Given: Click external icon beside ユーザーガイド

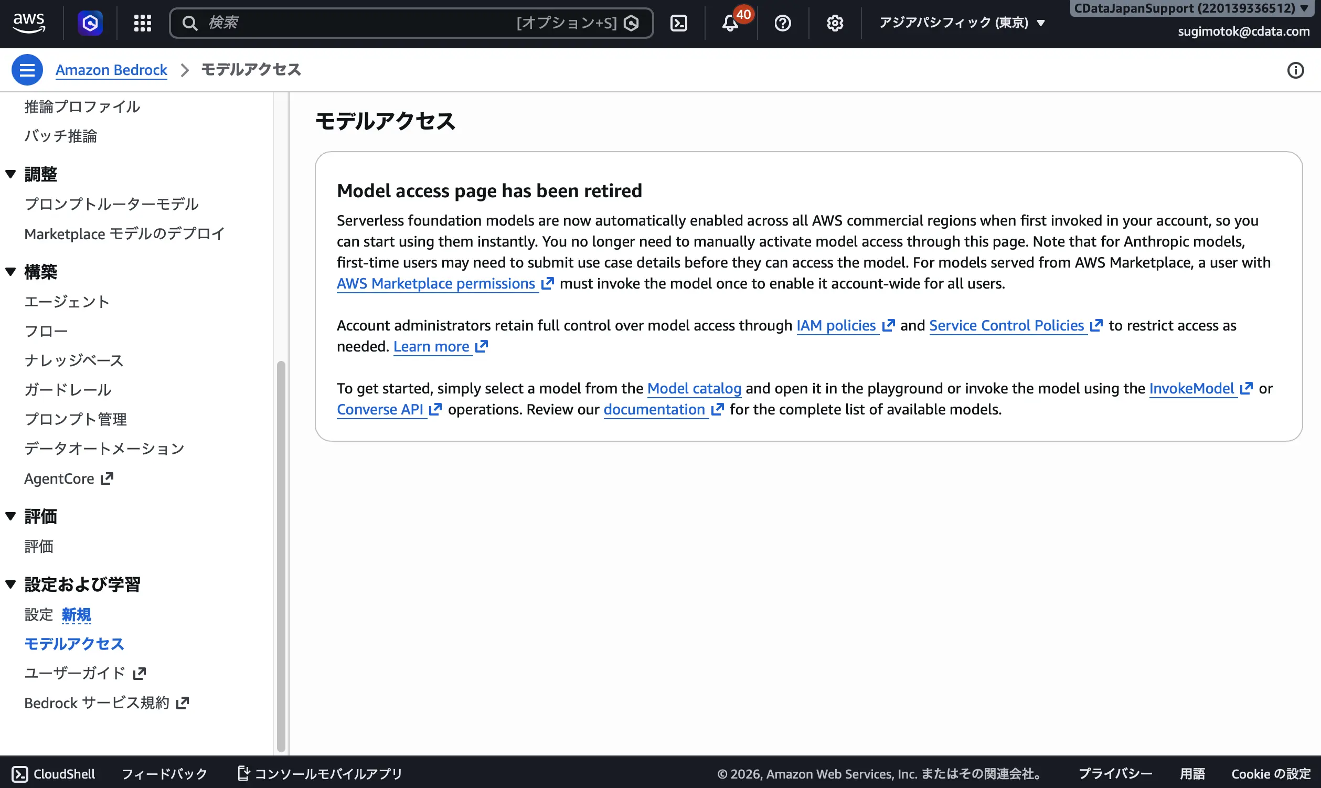Looking at the screenshot, I should (x=139, y=673).
